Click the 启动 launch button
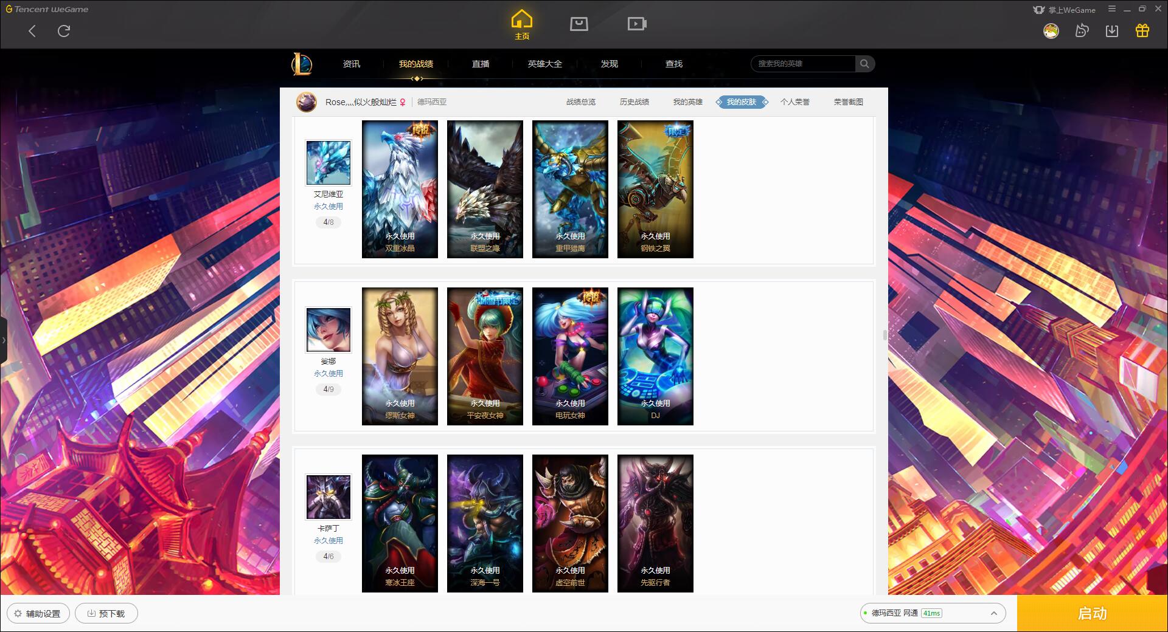Viewport: 1168px width, 632px height. [x=1092, y=613]
